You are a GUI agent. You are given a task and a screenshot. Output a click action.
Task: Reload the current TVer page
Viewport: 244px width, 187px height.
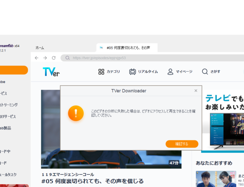tap(54, 58)
